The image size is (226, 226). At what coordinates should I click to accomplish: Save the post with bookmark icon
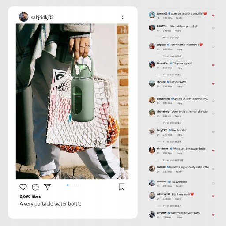(121, 187)
